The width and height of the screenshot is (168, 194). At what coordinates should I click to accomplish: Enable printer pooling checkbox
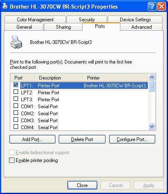(12, 160)
